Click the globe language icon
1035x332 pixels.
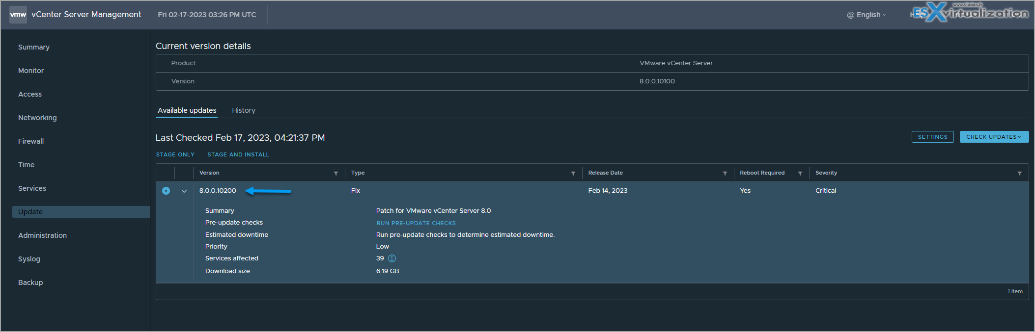pyautogui.click(x=851, y=15)
